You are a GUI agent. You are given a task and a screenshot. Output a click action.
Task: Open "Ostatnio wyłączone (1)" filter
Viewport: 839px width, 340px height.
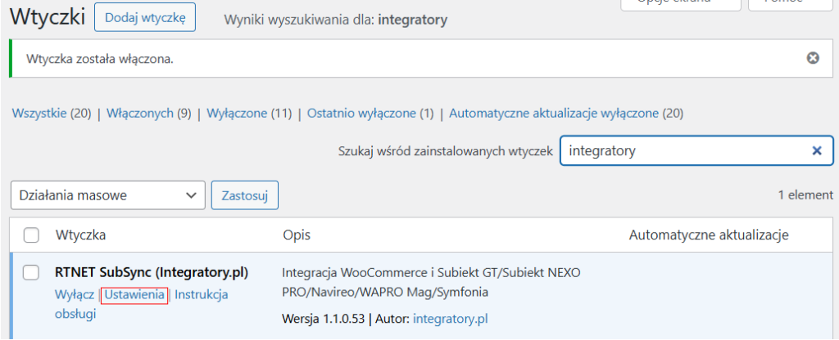click(370, 114)
